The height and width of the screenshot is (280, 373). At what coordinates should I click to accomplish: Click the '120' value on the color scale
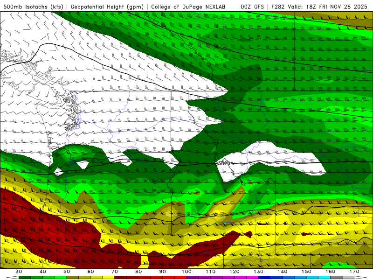coord(235,272)
